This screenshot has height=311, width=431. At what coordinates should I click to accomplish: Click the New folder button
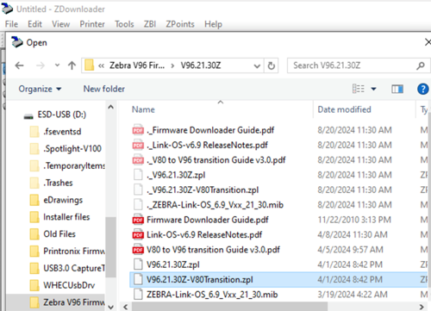point(104,89)
